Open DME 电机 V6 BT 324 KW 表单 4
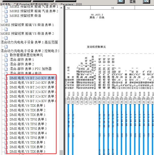 pos(33,92)
